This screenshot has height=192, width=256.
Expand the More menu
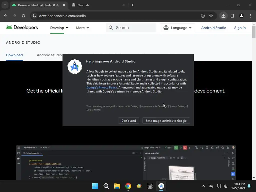pyautogui.click(x=82, y=28)
